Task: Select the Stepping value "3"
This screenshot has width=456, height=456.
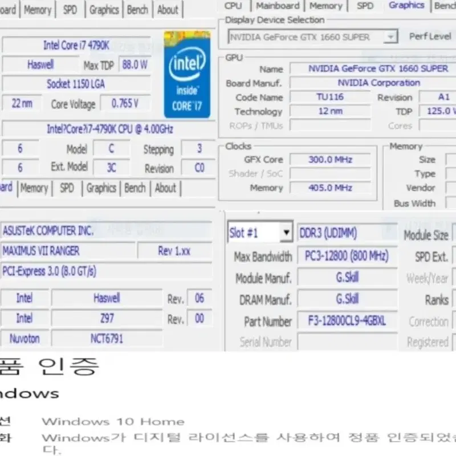Action: (199, 148)
